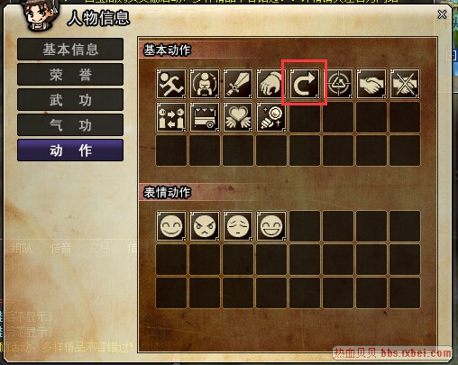
Task: Click the heart with hands icon
Action: (x=238, y=117)
